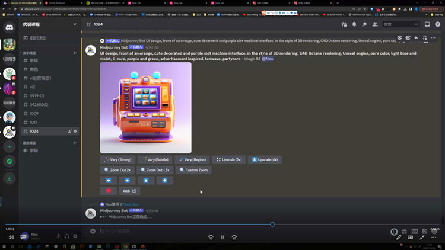445x250 pixels.
Task: Click the reply arrow on message hover bar
Action: point(416,38)
